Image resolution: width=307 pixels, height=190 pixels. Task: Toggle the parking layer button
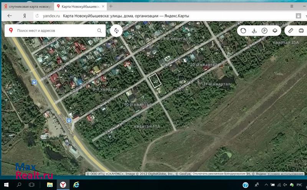click(x=264, y=31)
